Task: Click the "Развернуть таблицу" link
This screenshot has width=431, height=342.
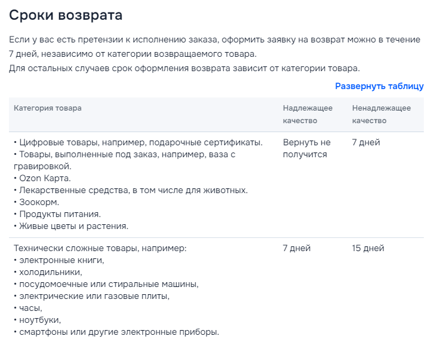Action: pos(379,86)
